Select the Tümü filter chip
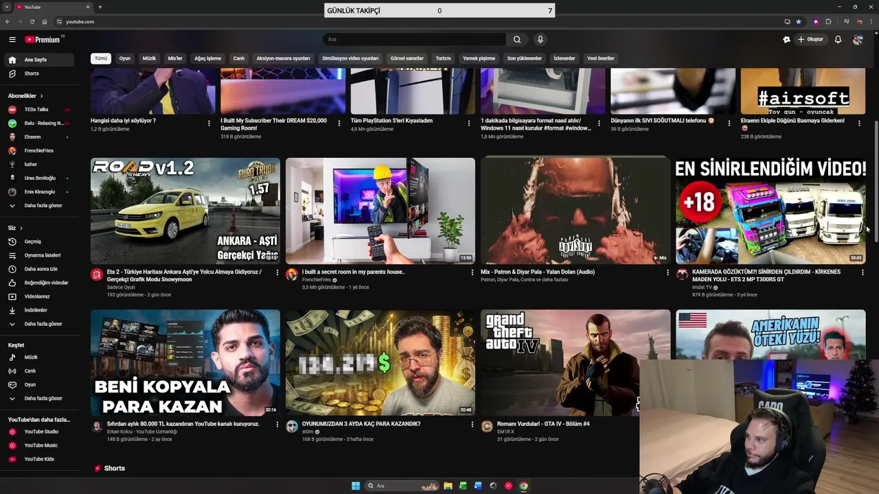 coord(101,58)
